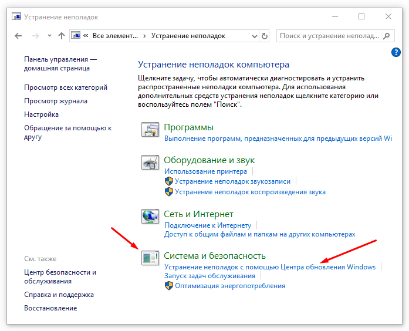The height and width of the screenshot is (331, 409).
Task: Open Просмотр всех категорий in sidebar
Action: coord(66,87)
